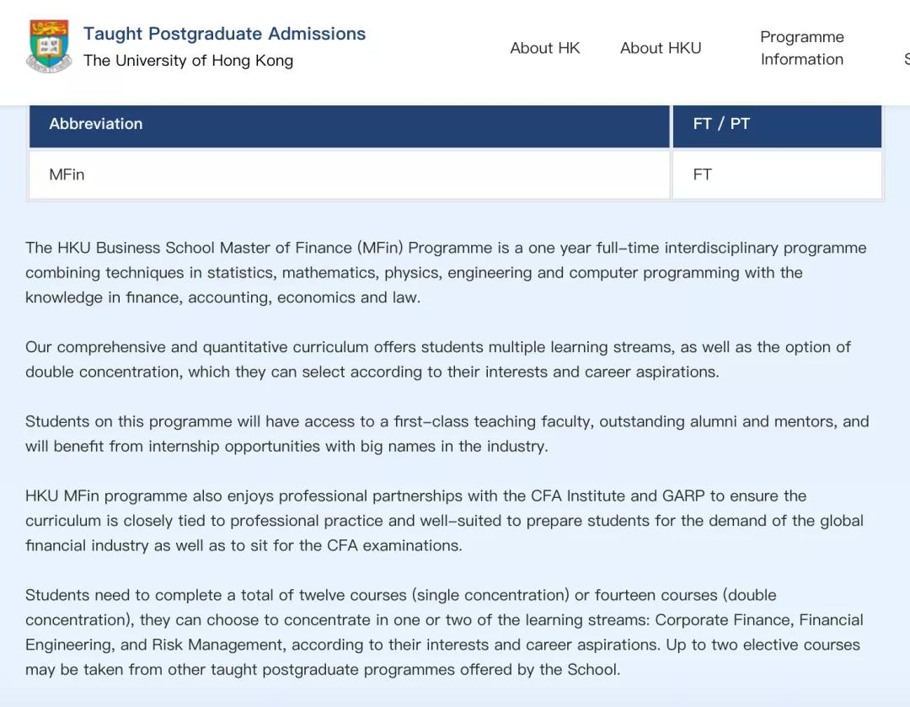This screenshot has width=910, height=707.
Task: Open the Taught Postgraduate Admissions home link
Action: [x=224, y=34]
